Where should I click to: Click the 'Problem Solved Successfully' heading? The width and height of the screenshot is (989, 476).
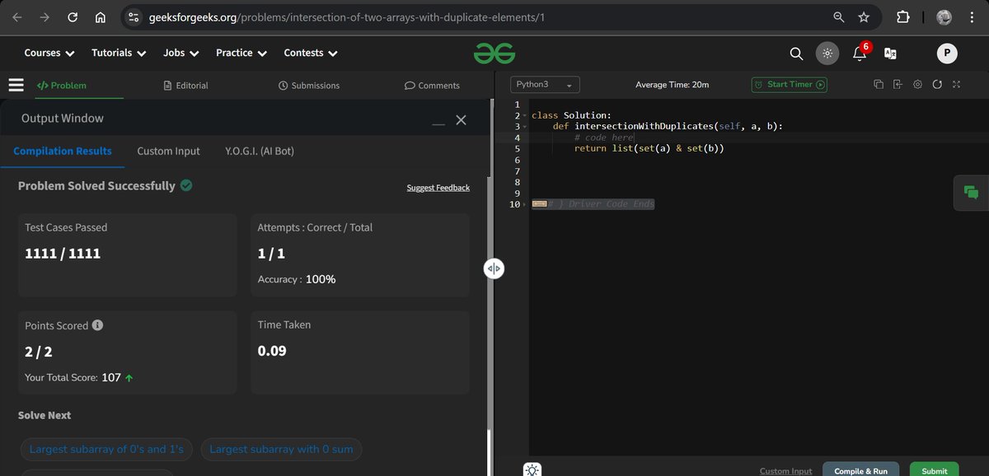(96, 186)
